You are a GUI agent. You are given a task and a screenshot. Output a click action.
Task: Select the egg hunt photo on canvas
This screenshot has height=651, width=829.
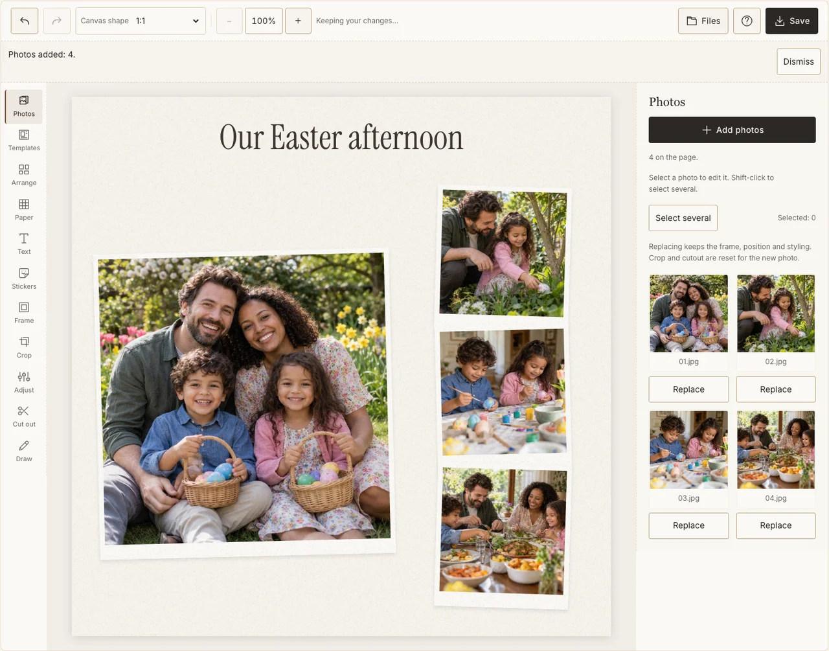[x=503, y=253]
